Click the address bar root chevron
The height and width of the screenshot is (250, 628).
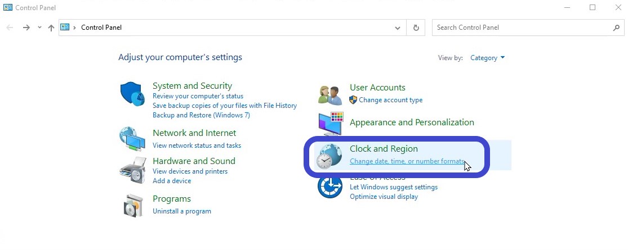point(74,28)
